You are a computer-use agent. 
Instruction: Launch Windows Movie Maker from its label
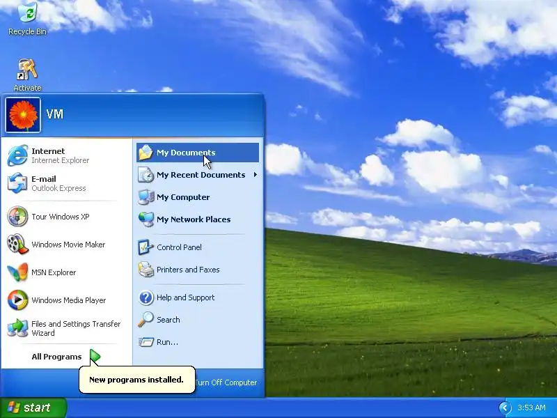[68, 245]
